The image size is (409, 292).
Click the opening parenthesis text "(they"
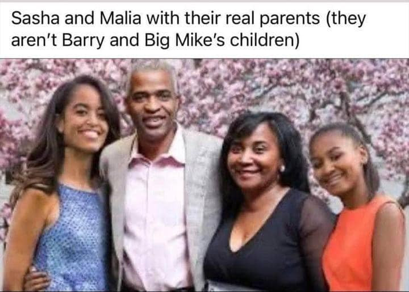tap(345, 19)
